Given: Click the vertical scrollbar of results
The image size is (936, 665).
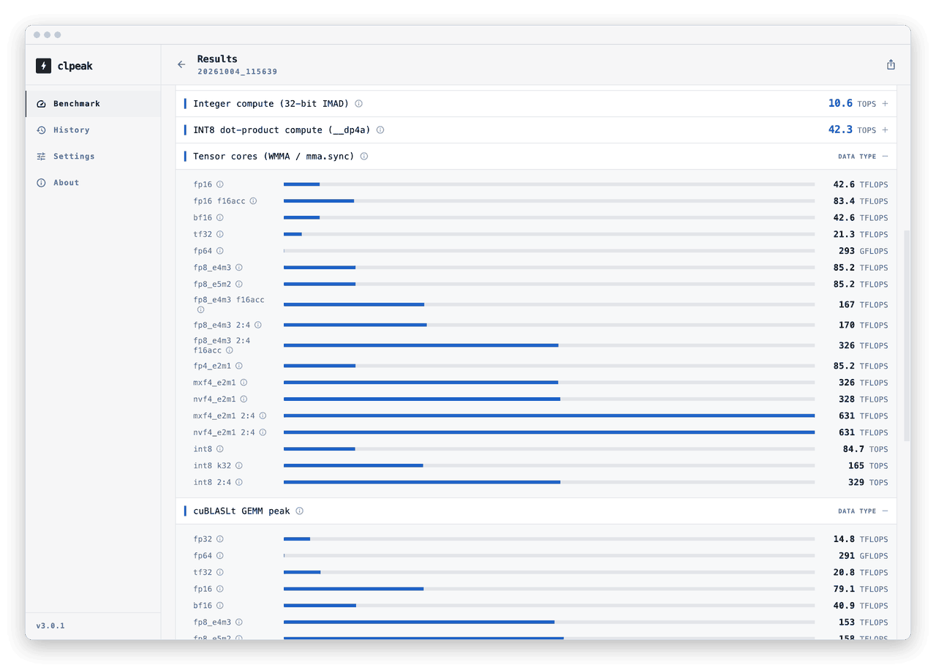Looking at the screenshot, I should [907, 336].
